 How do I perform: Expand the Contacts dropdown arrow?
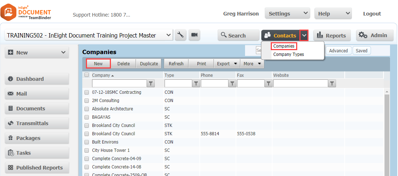coord(304,35)
